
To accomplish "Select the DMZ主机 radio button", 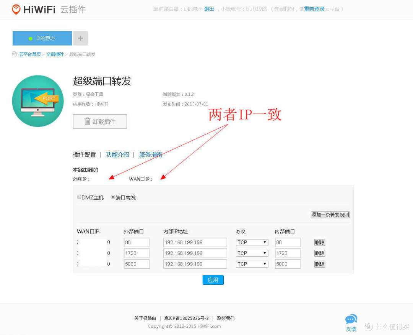I will (79, 197).
